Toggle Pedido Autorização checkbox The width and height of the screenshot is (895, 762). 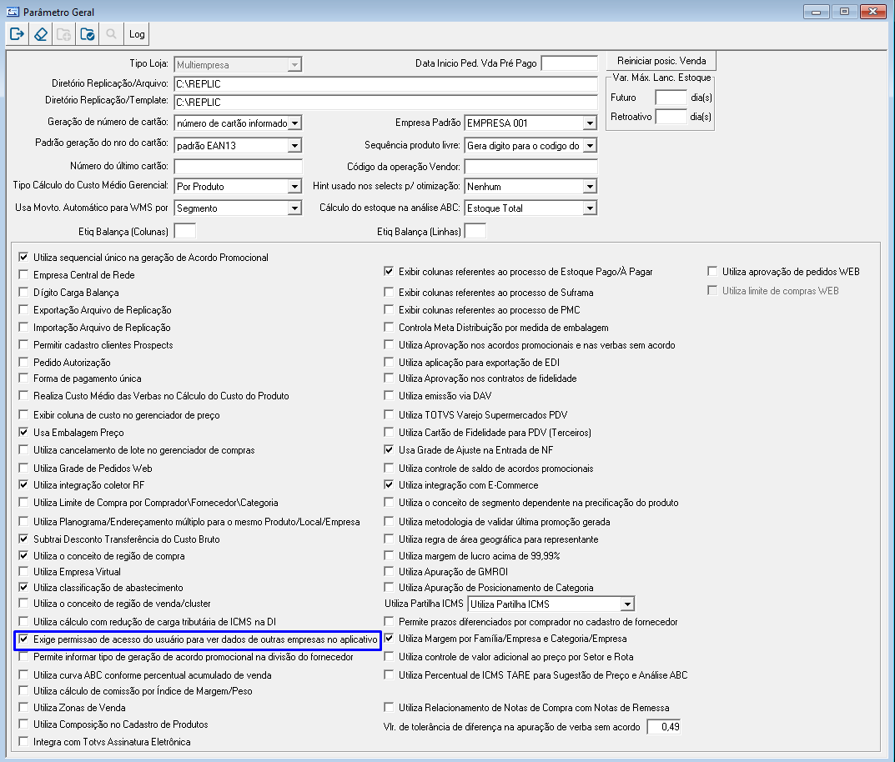pyautogui.click(x=23, y=362)
